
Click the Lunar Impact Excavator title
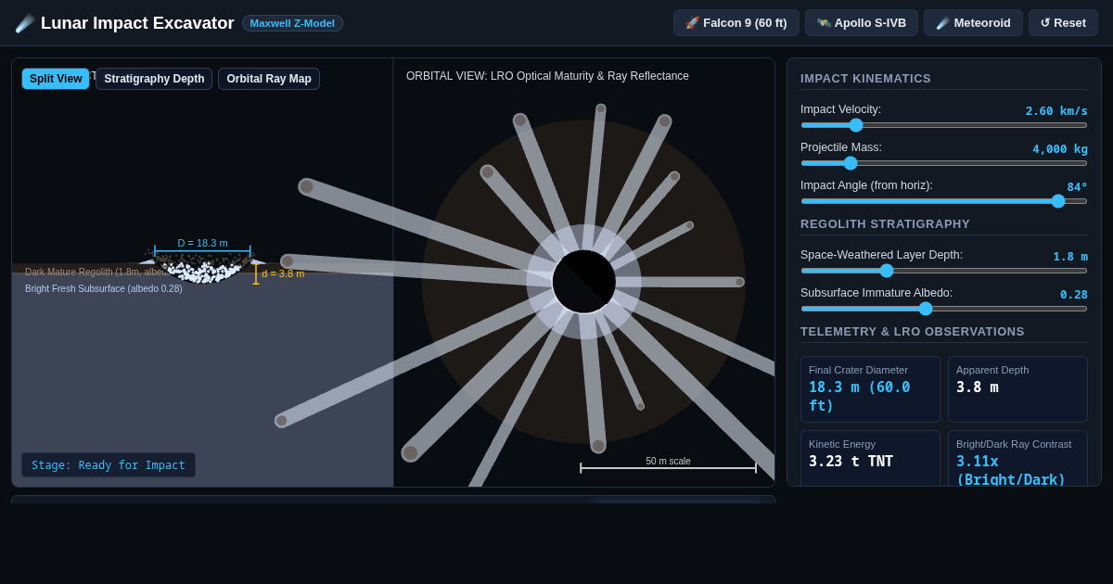click(137, 23)
